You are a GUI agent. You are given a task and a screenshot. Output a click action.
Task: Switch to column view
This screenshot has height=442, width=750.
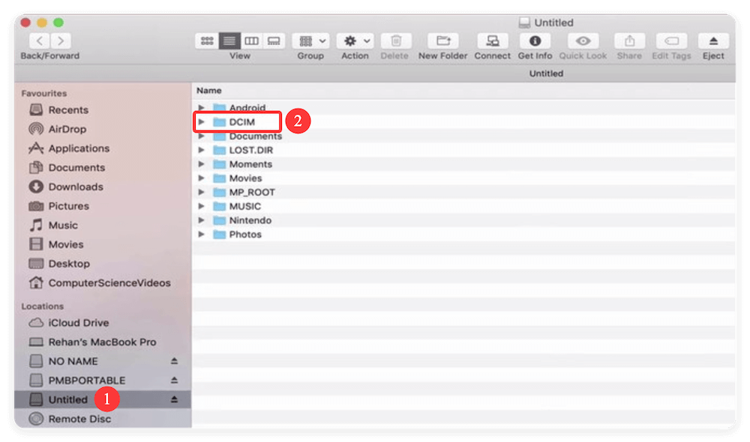250,40
